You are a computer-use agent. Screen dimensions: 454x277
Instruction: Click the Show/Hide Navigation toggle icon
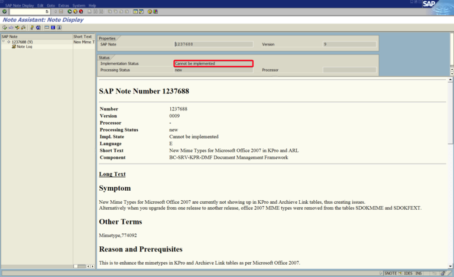[59, 28]
